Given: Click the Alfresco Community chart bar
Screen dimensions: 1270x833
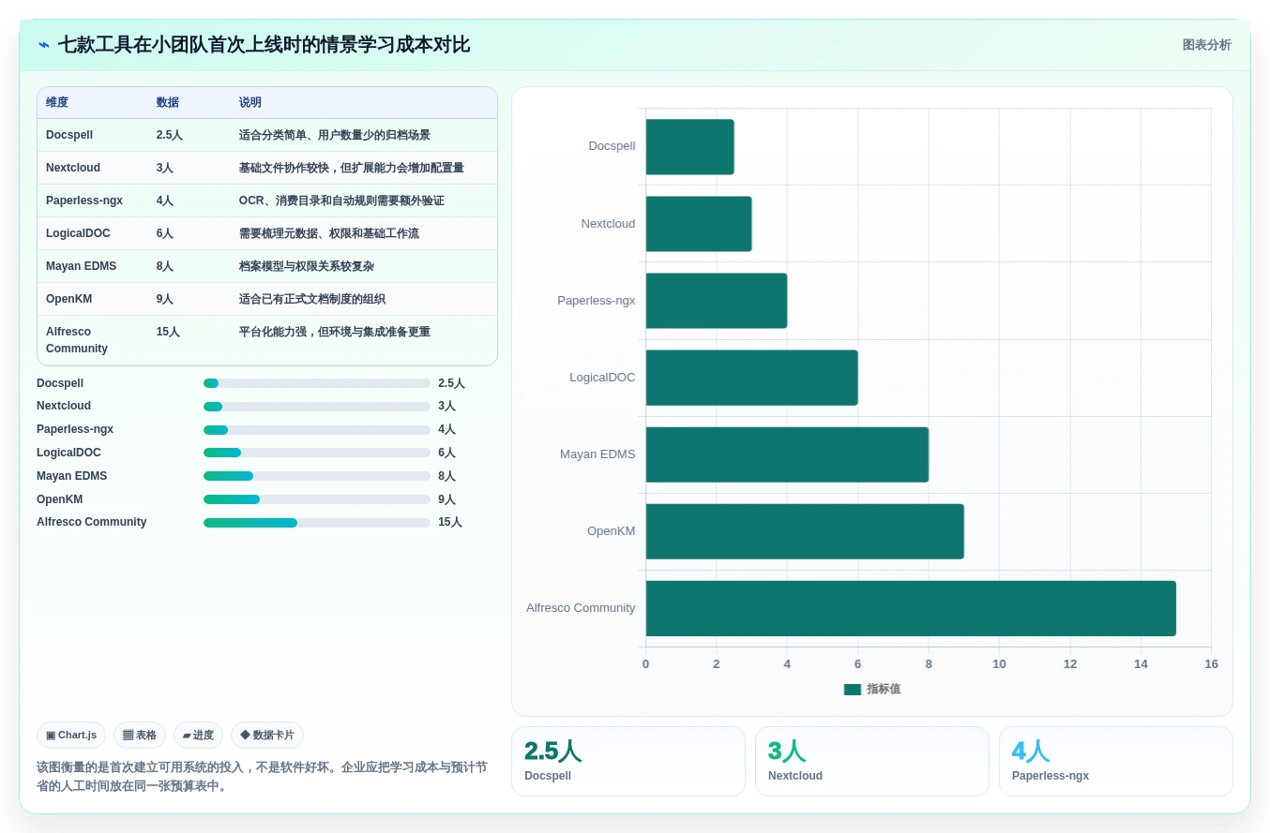Looking at the screenshot, I should 911,608.
